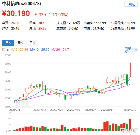Click the 2020/7/1 date axis label
The height and width of the screenshot is (135, 140).
[15, 110]
